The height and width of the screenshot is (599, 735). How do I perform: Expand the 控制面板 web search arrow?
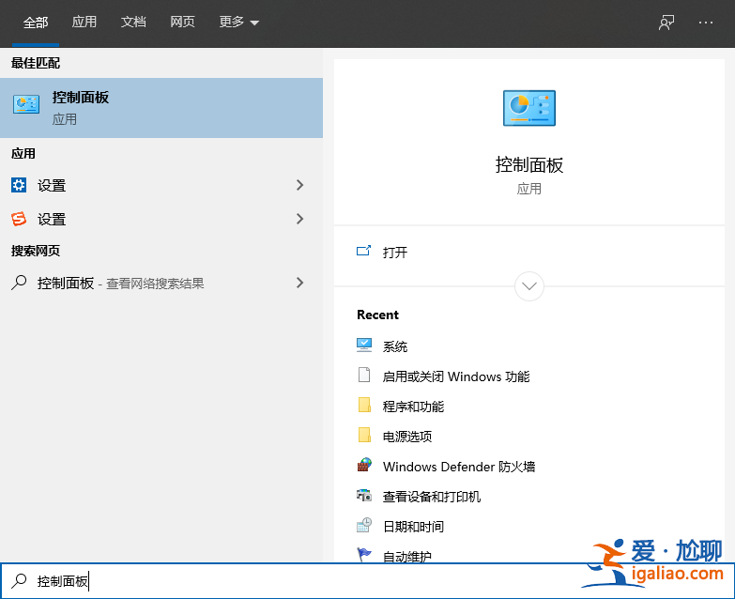tap(300, 283)
